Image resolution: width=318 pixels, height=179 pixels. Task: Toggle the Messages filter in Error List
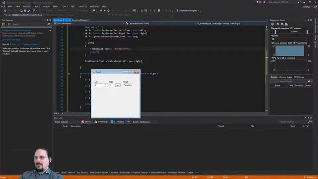point(117,122)
